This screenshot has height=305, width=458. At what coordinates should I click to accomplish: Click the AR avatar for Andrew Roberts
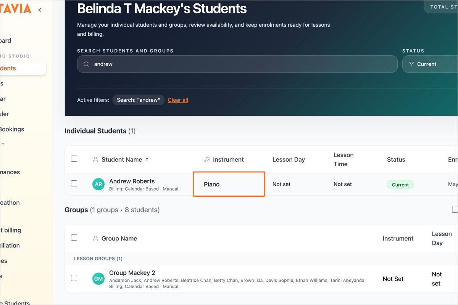coord(98,185)
